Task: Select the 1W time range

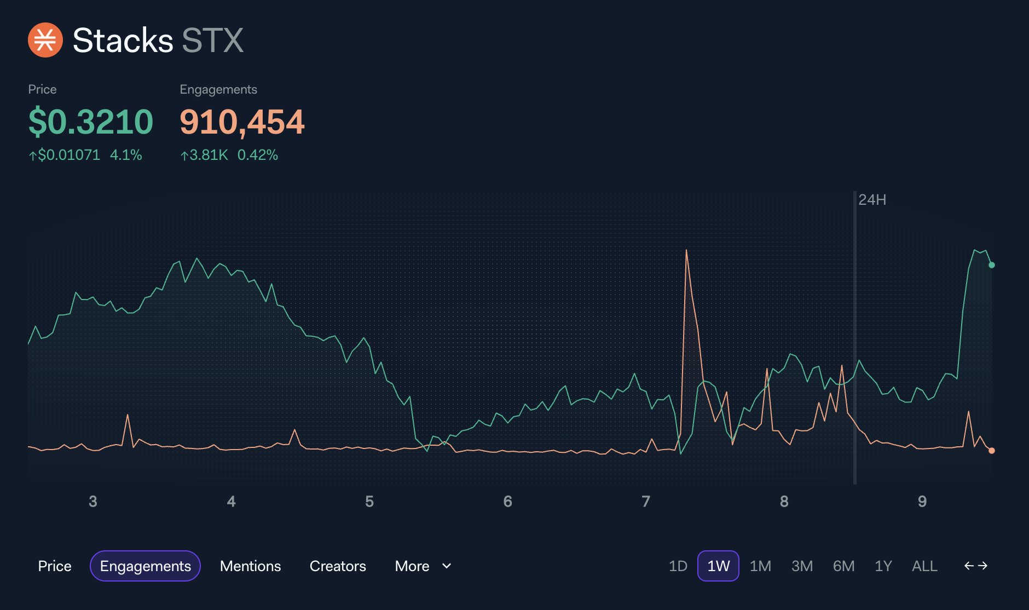Action: tap(718, 566)
